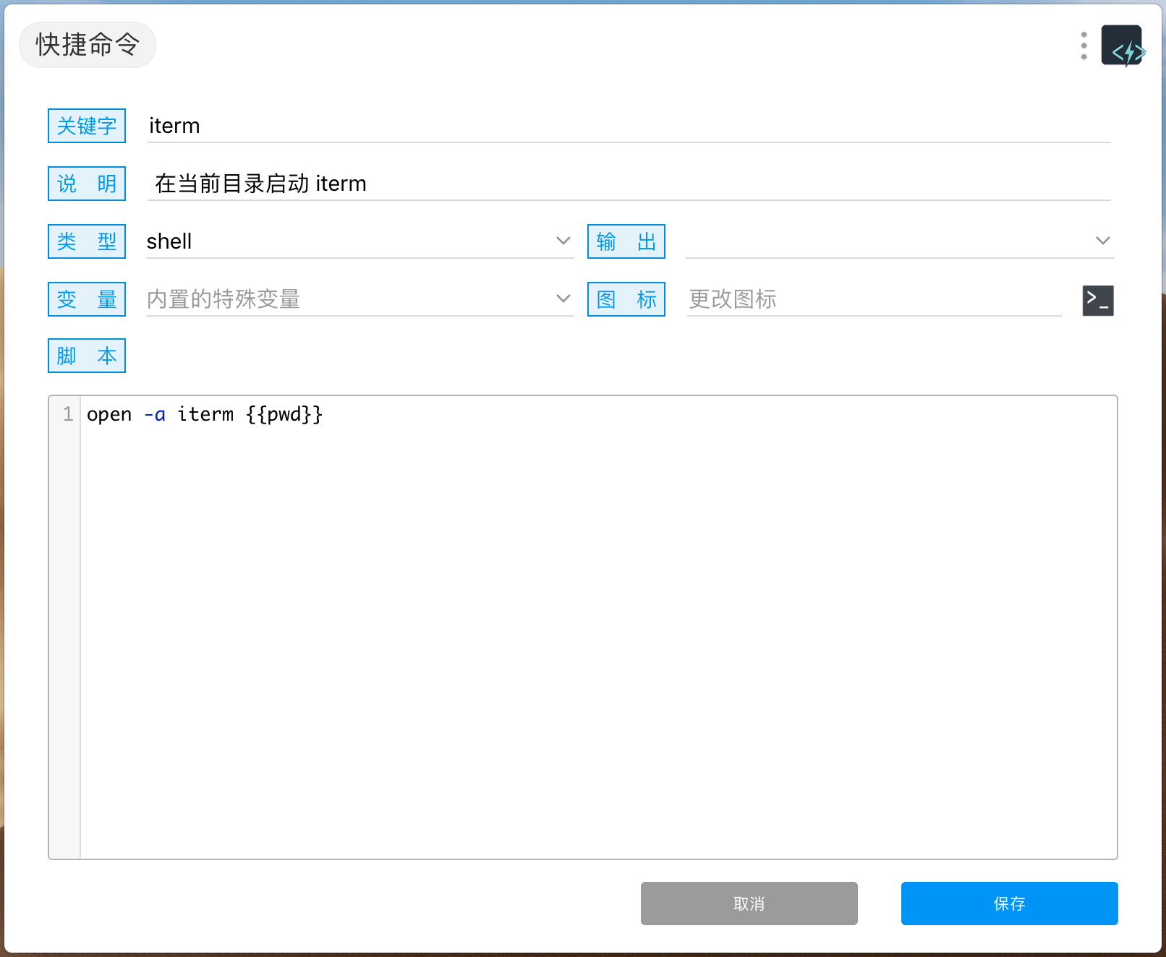This screenshot has height=957, width=1166.
Task: Click the 脚本 label tag
Action: (x=87, y=356)
